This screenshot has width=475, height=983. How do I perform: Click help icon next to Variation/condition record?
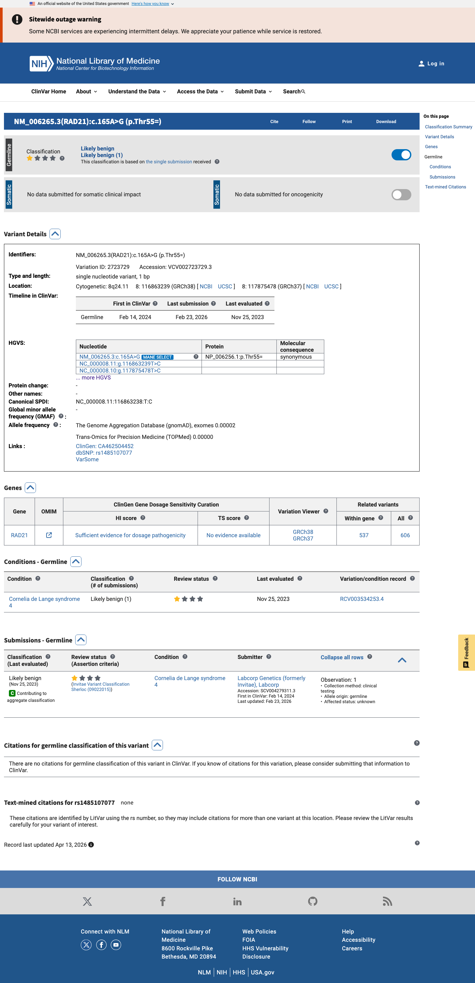[x=412, y=578]
